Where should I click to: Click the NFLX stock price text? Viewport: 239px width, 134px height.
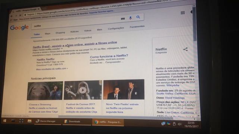point(175,105)
